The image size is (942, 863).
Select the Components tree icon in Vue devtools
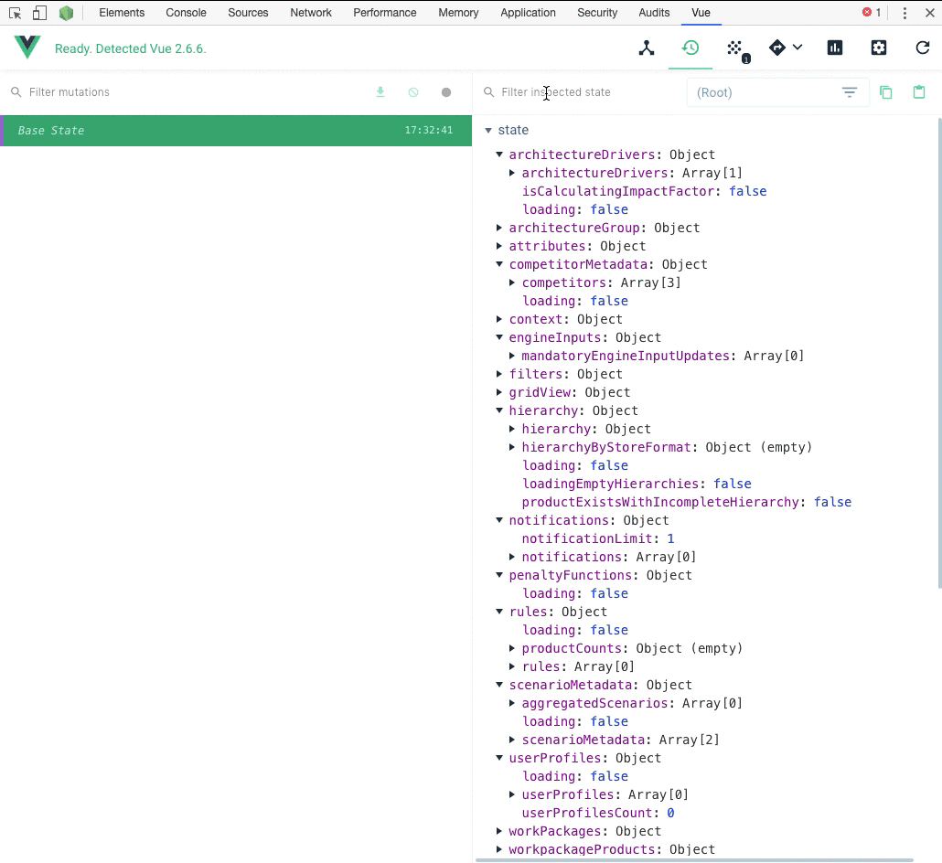pyautogui.click(x=647, y=48)
